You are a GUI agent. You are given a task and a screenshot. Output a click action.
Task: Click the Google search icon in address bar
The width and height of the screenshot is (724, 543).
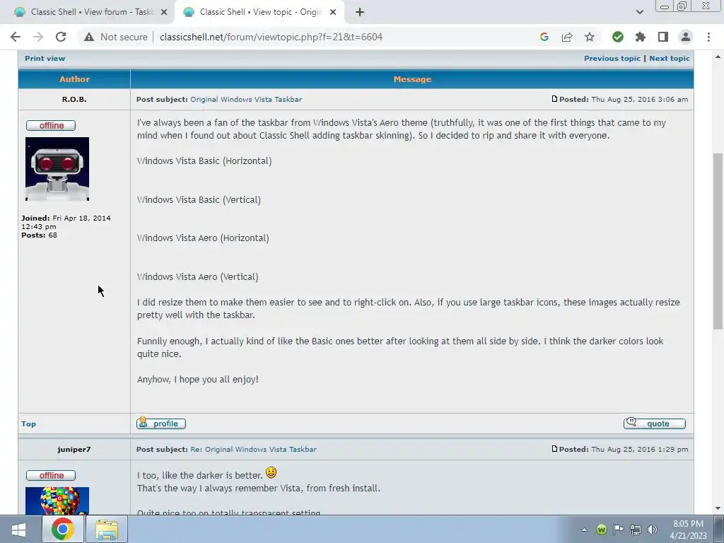[x=544, y=37]
